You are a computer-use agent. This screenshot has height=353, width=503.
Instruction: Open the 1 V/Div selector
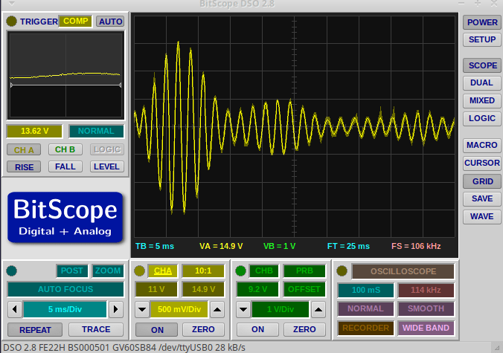point(281,310)
